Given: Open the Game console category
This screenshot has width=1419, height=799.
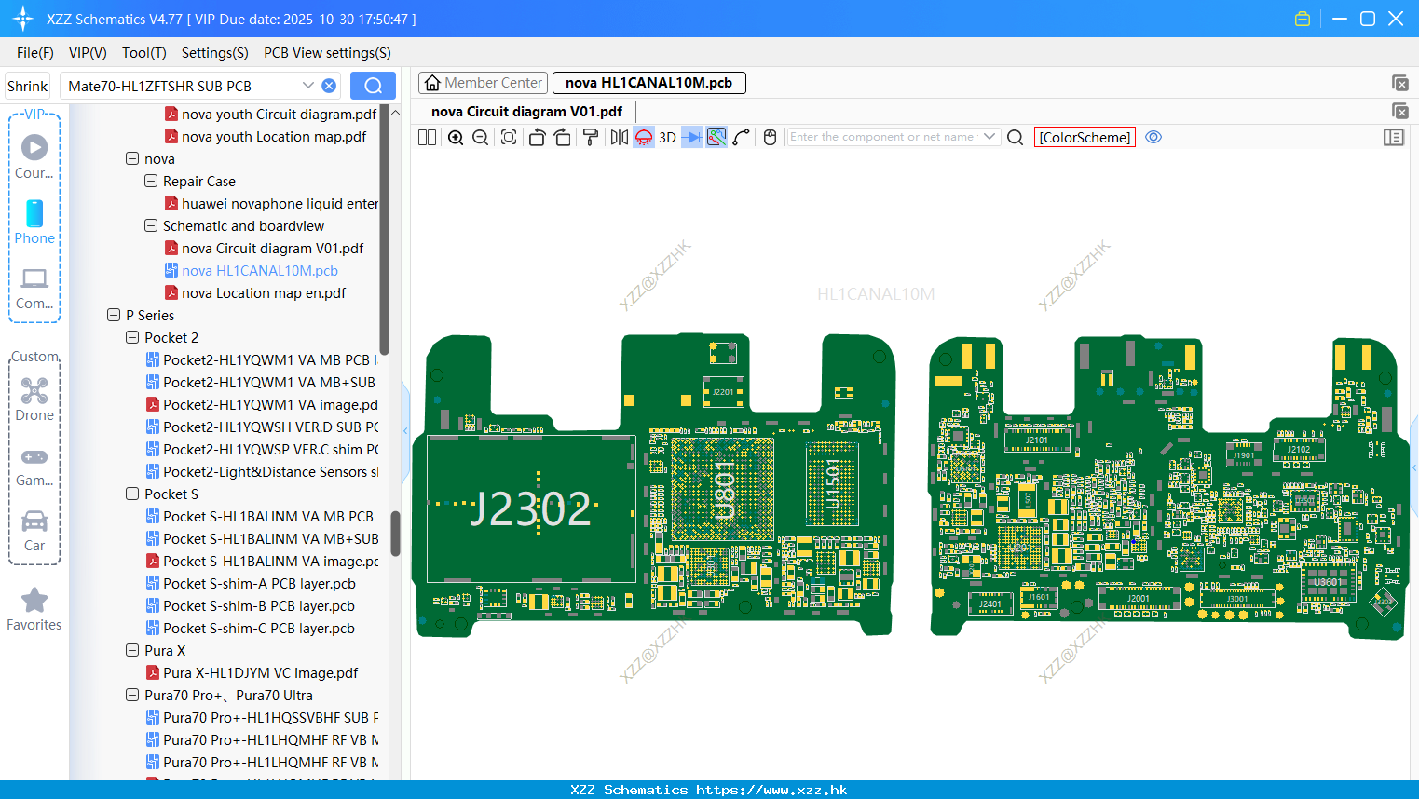Looking at the screenshot, I should click(34, 467).
